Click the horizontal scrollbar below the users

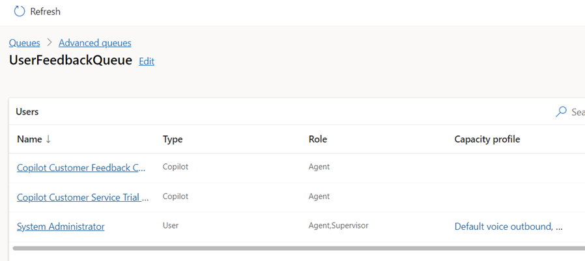pos(293,248)
